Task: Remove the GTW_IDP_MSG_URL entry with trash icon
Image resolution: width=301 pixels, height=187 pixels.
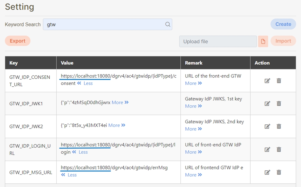Action: point(279,172)
